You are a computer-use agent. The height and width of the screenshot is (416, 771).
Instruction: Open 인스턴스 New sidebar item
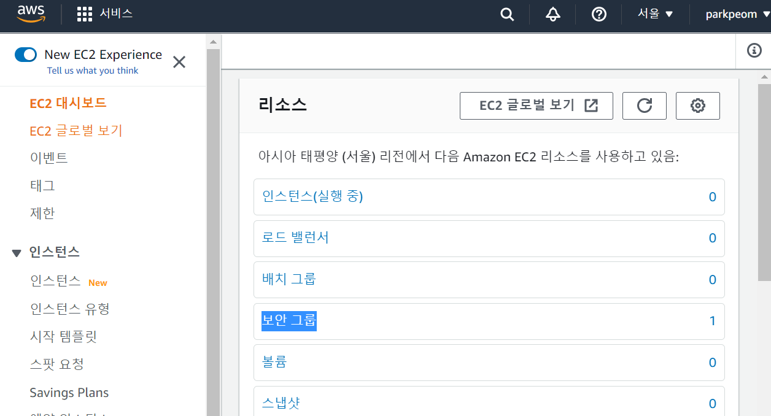tap(55, 281)
